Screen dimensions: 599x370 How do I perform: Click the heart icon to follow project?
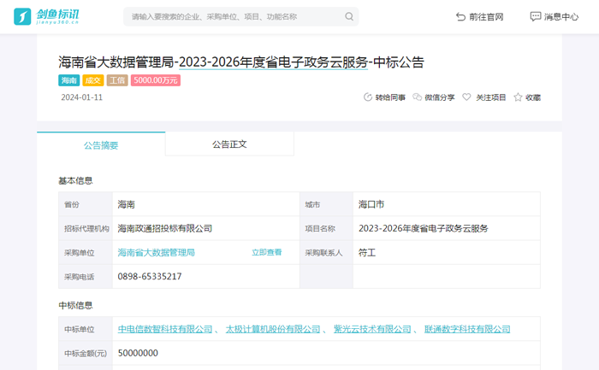466,97
